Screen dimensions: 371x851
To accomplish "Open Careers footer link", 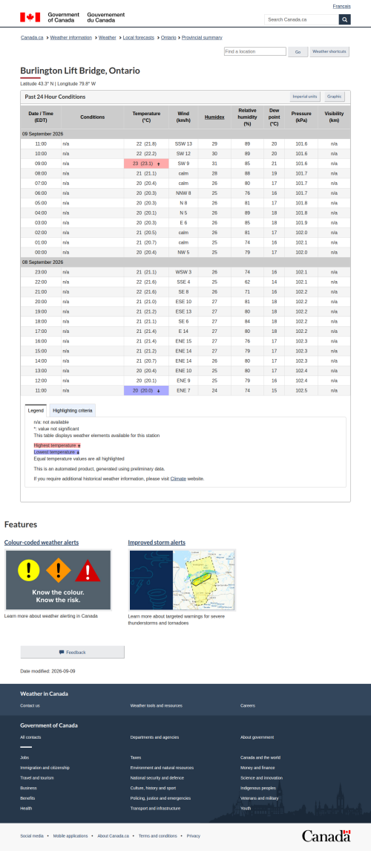I will pos(248,705).
